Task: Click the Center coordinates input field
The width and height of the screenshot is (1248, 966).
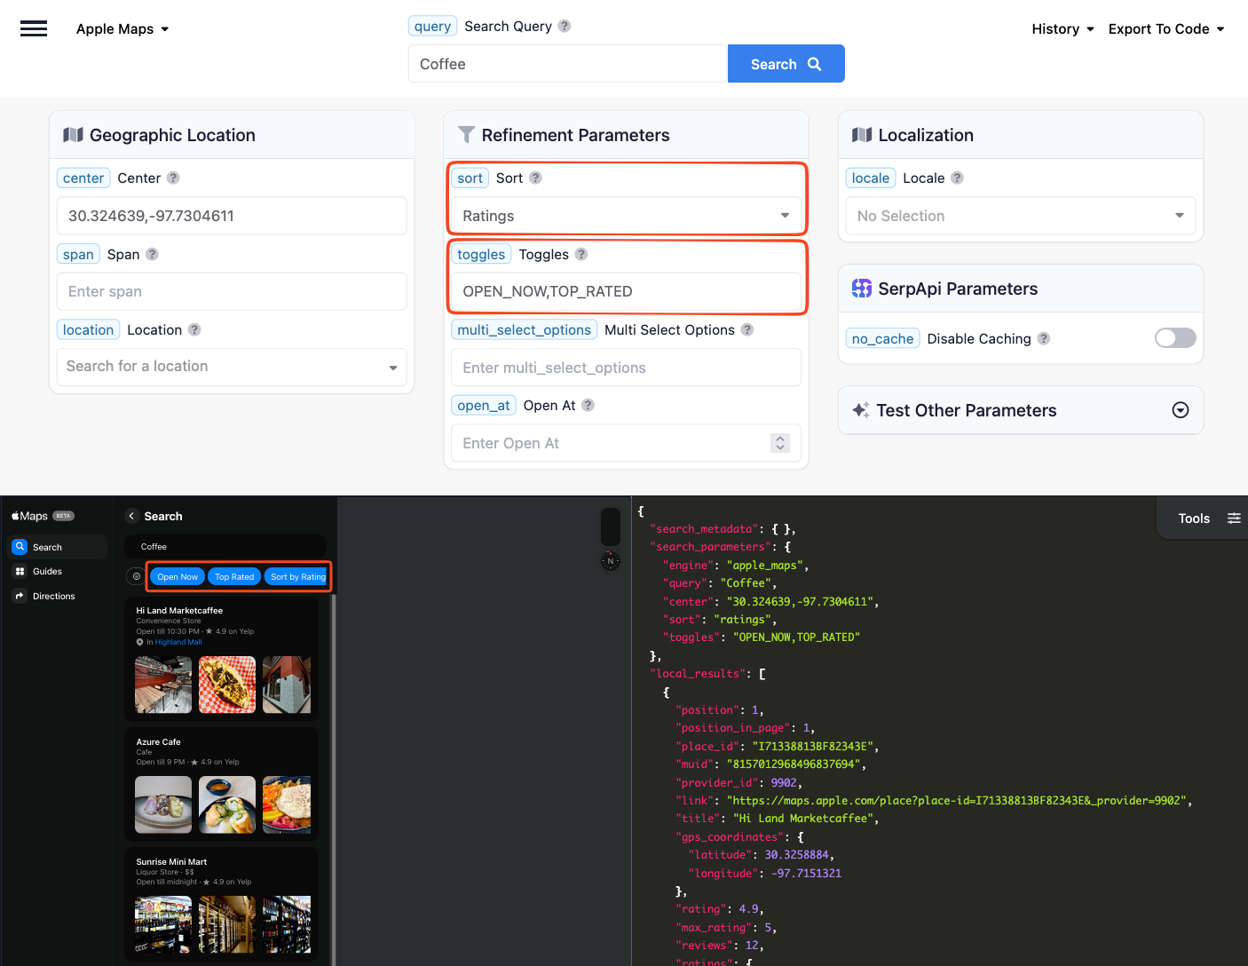Action: pyautogui.click(x=232, y=216)
